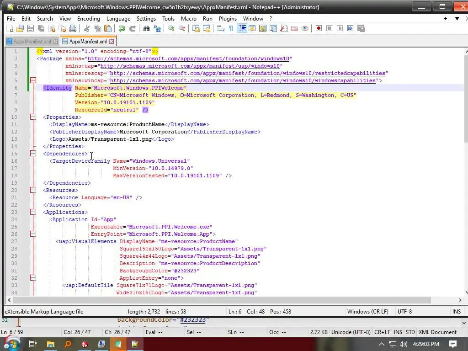Screen dimensions: 468x351
Task: Follow the uap/windows10 schema link
Action: coord(190,66)
